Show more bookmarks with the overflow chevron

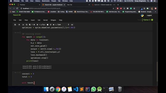155,12
